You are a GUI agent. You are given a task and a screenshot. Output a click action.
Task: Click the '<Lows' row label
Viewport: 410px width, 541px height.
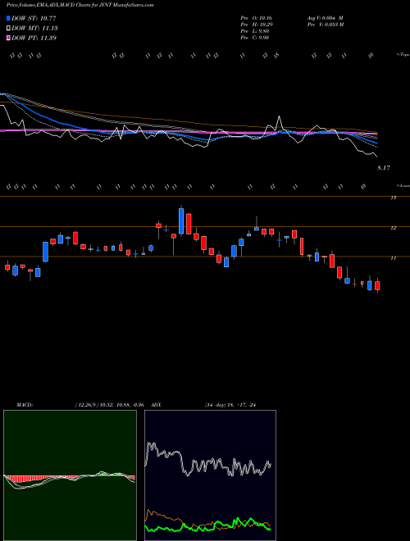(403, 185)
